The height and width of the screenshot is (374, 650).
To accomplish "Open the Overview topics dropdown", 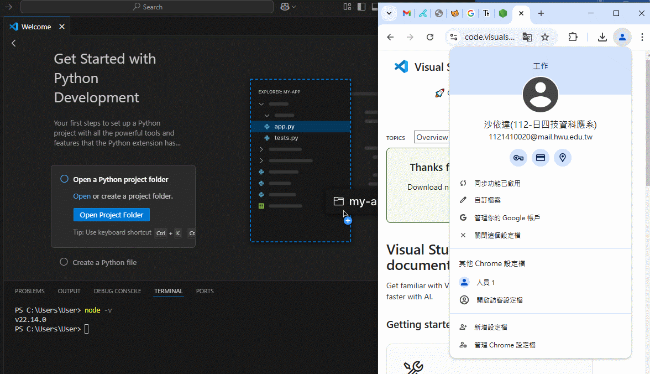I will click(432, 137).
